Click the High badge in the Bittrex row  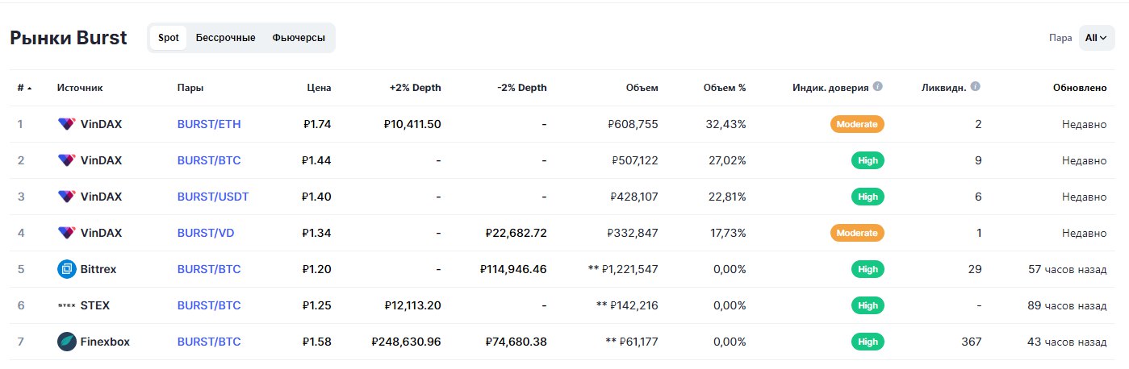pyautogui.click(x=868, y=269)
